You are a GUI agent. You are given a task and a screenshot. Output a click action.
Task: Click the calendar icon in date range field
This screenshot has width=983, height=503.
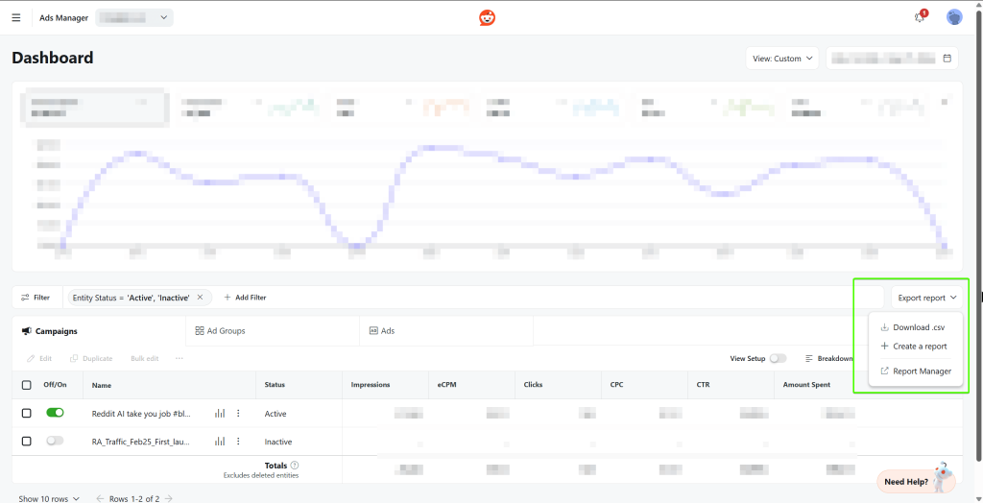[947, 59]
